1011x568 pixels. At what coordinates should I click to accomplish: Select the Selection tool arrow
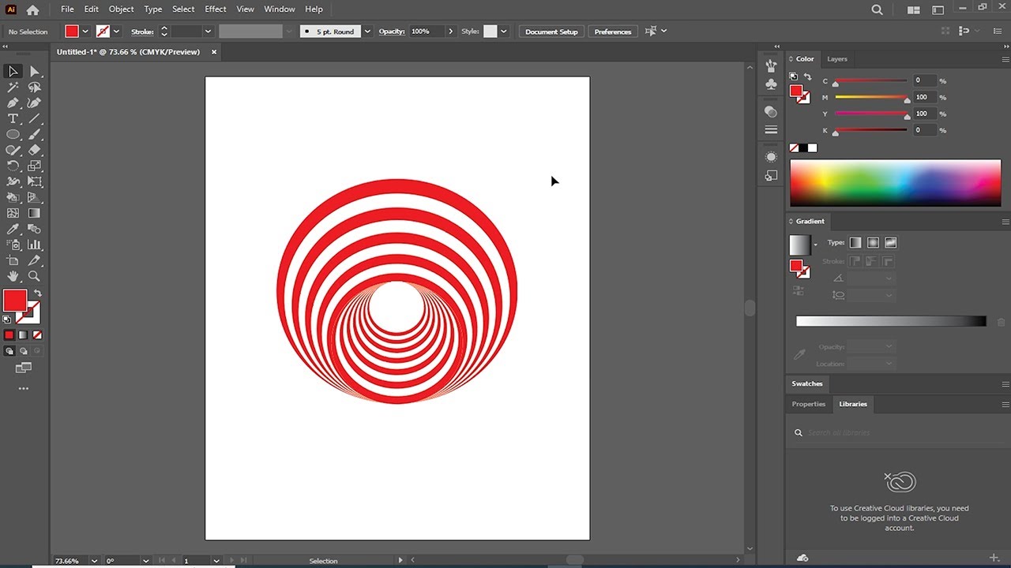click(x=13, y=72)
